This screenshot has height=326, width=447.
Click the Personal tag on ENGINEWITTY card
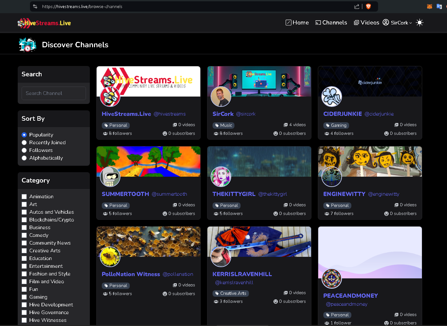tap(337, 206)
